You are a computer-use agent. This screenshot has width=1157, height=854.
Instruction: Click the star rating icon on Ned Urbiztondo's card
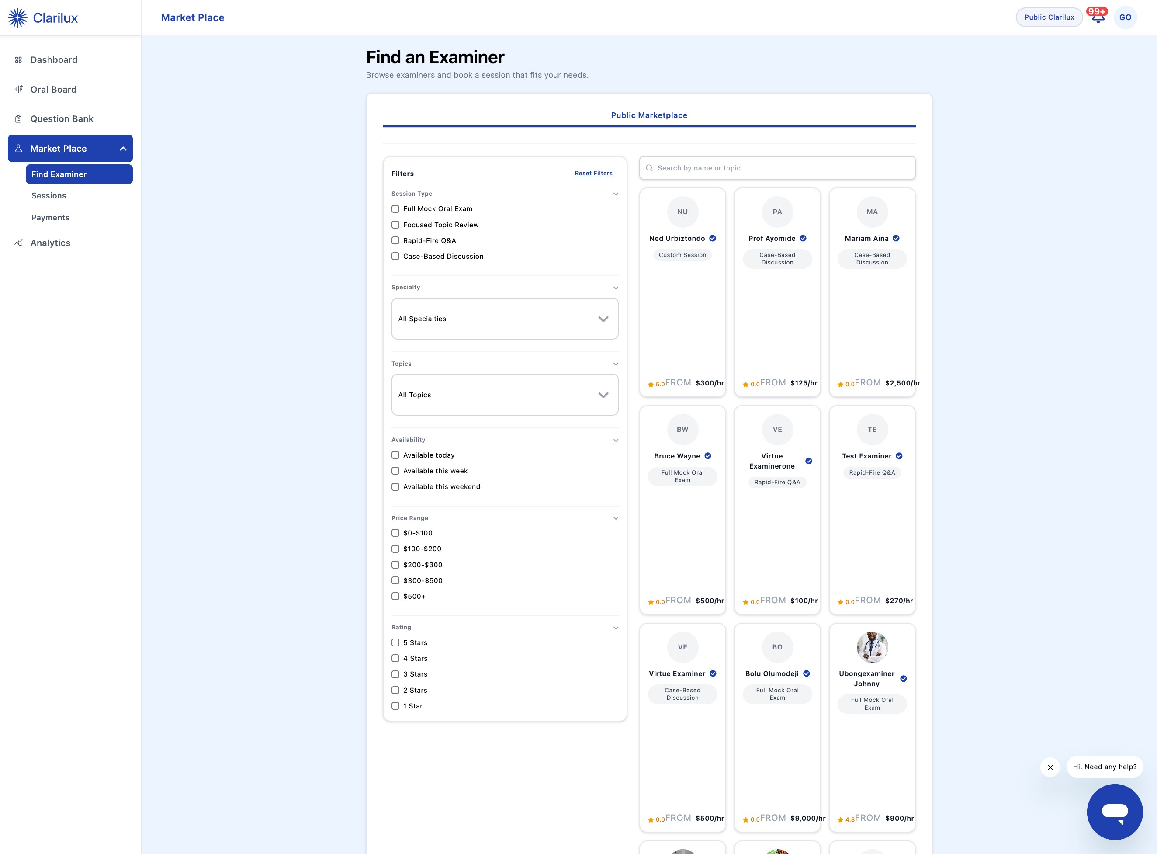tap(651, 384)
